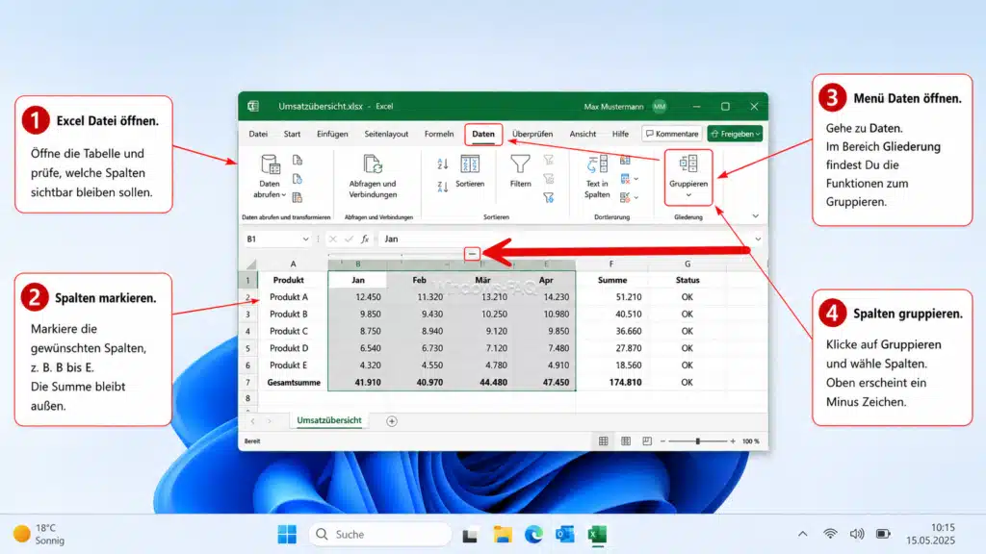Click previous sheet navigation arrow
Image resolution: width=986 pixels, height=554 pixels.
point(252,421)
